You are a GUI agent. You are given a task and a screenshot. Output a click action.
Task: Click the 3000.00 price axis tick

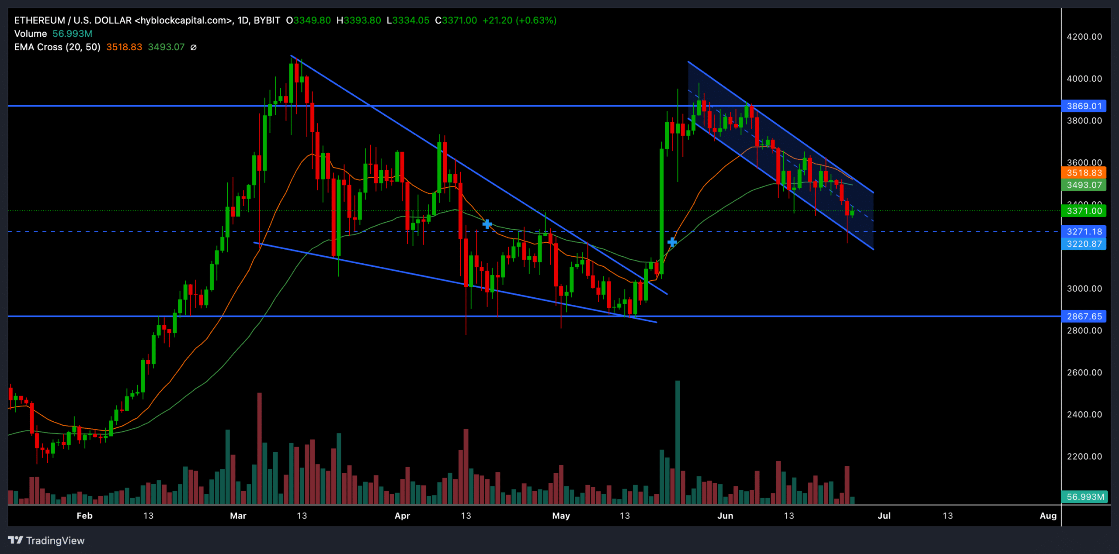point(1084,289)
